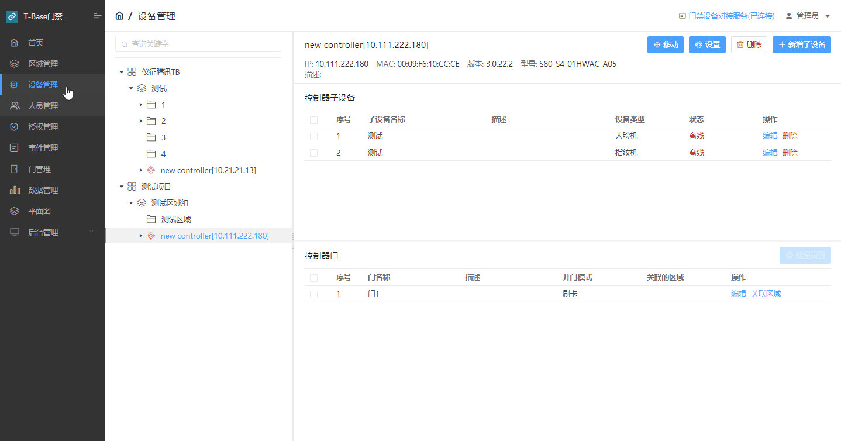Expand folder 2 in the tree
The image size is (841, 441).
[140, 121]
